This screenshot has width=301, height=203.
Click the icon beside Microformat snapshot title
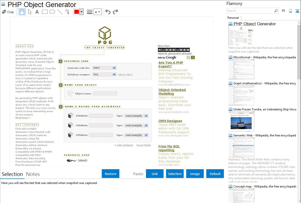(x=230, y=57)
